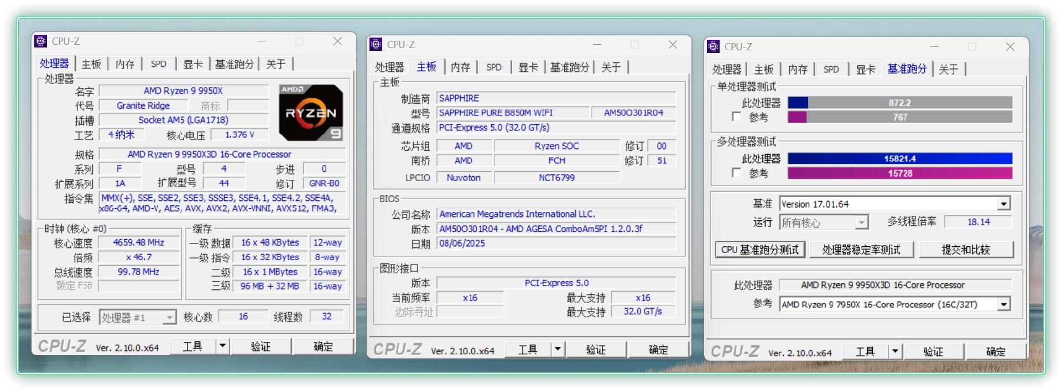Open the SPD tab in the processor window

159,64
